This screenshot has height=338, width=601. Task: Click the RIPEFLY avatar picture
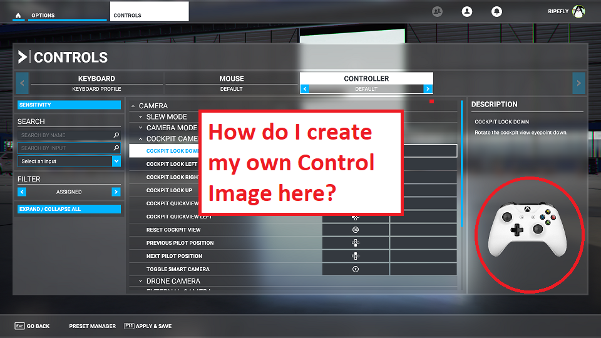click(x=578, y=11)
